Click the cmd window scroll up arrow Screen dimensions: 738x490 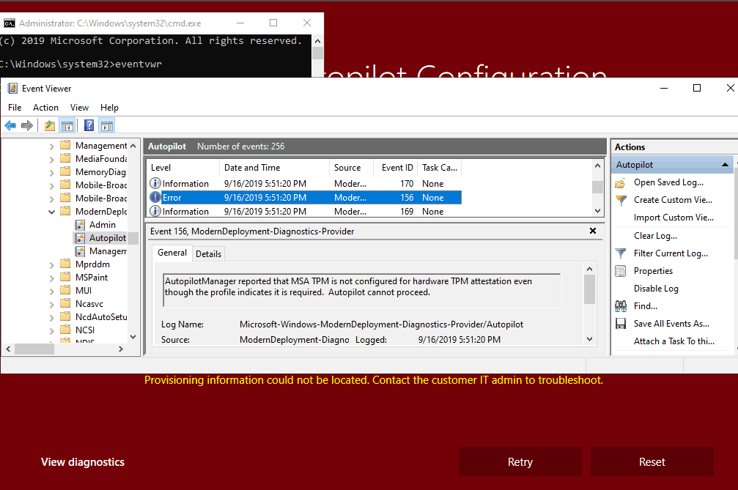click(317, 41)
